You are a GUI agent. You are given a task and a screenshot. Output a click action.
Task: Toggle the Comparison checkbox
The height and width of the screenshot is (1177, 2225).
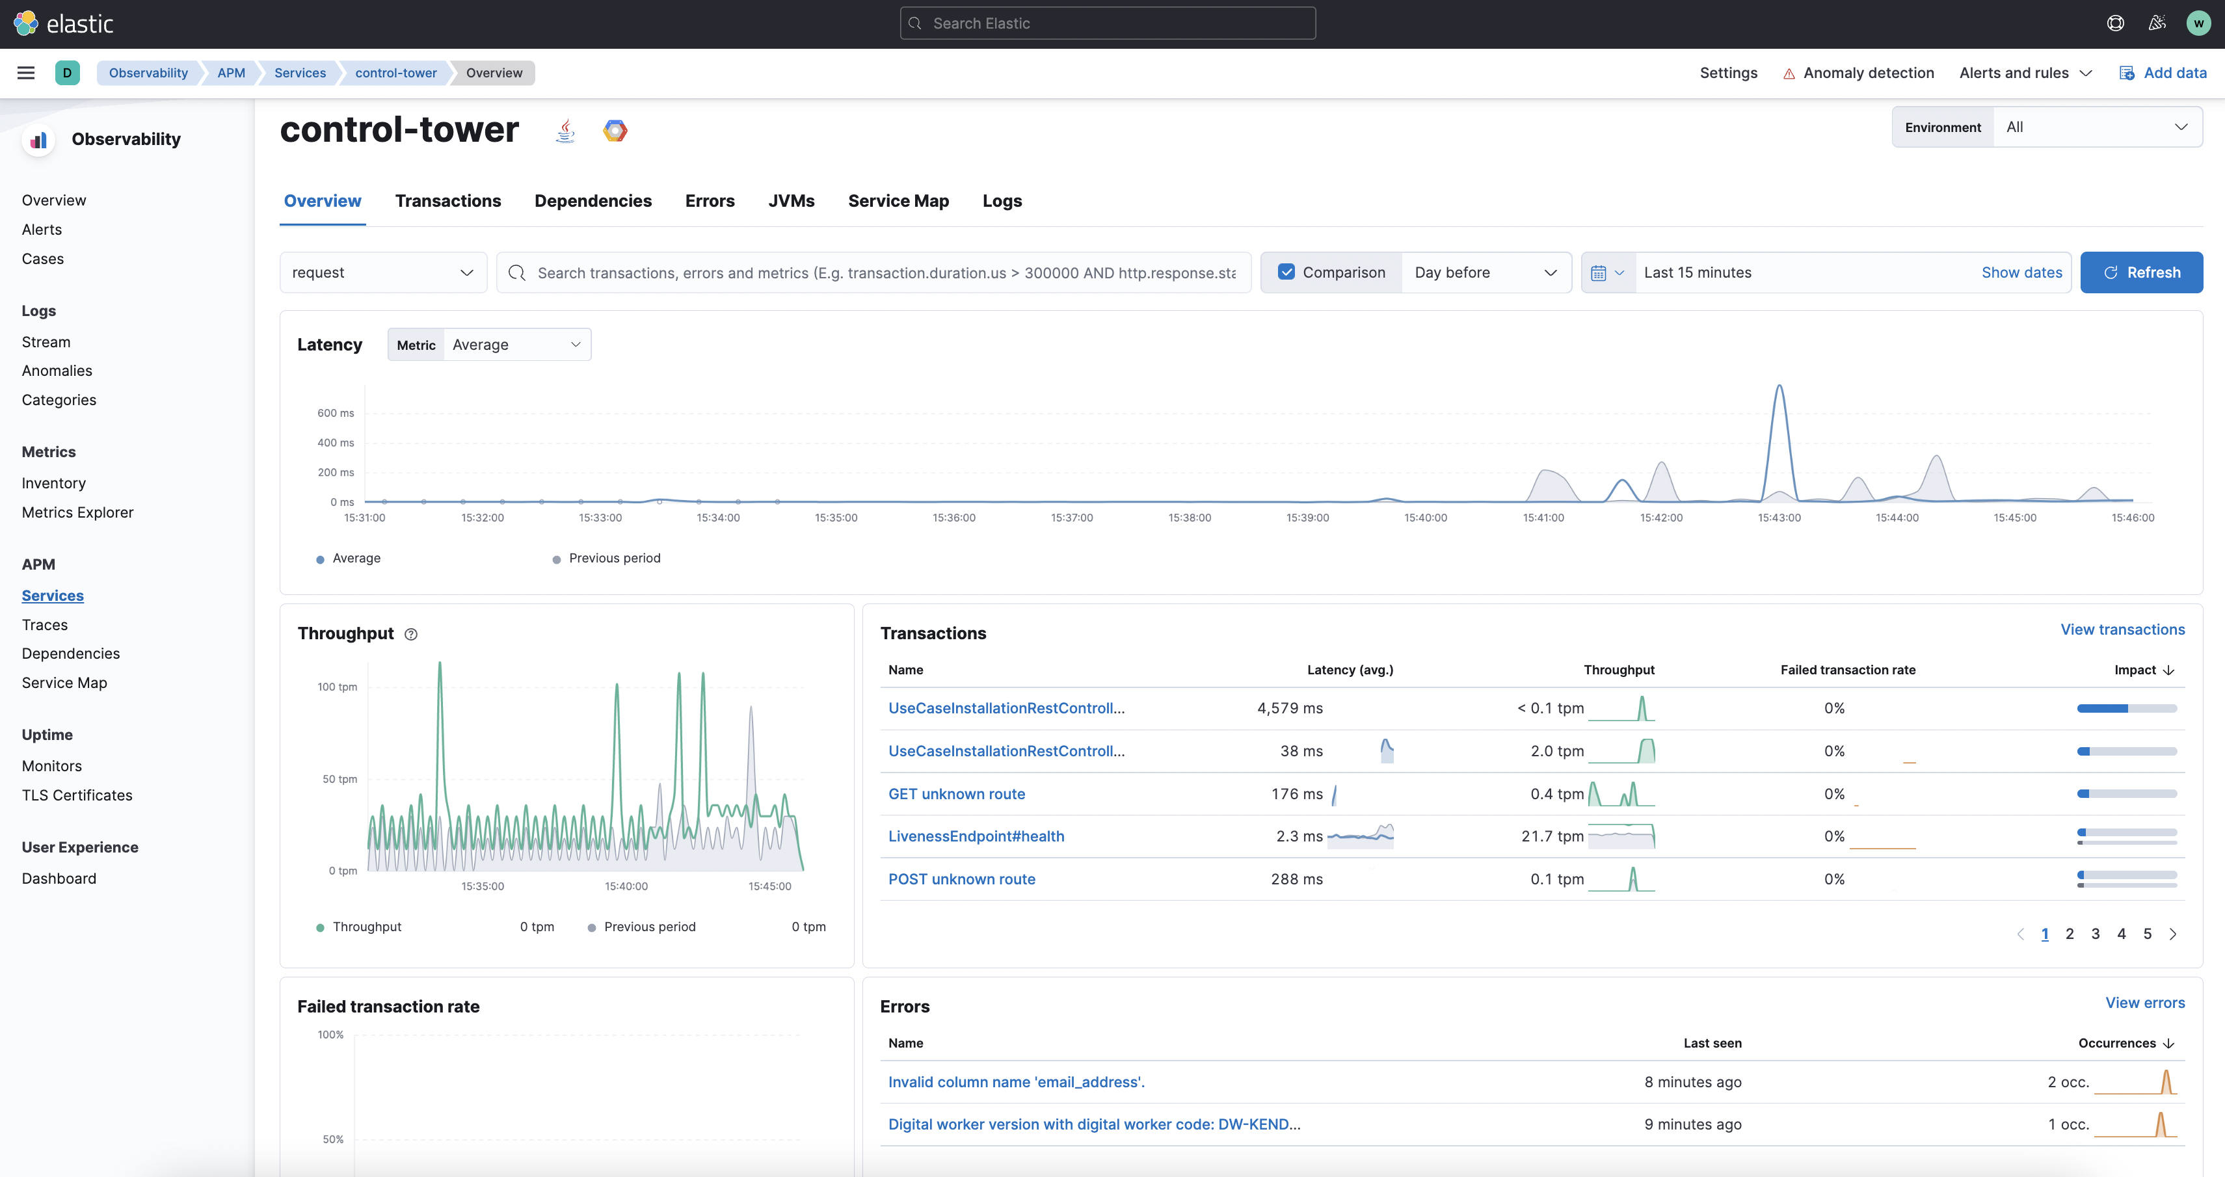(x=1286, y=272)
